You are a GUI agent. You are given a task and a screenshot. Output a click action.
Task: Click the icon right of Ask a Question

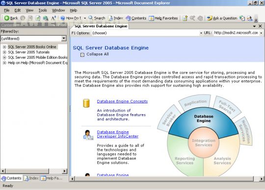coord(242,18)
